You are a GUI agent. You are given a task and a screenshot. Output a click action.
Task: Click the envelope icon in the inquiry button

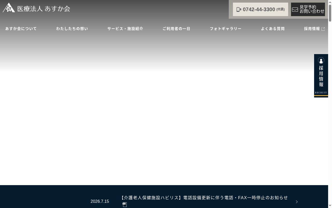pos(295,10)
